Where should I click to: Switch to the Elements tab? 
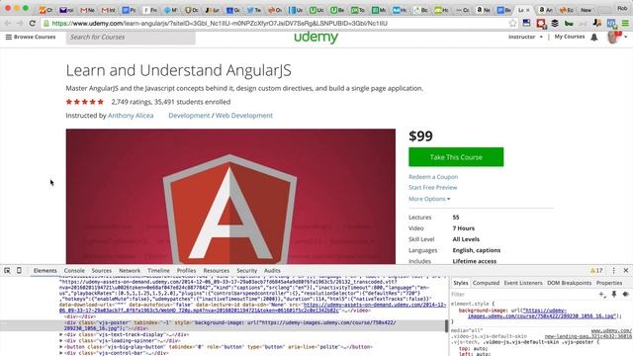45,270
